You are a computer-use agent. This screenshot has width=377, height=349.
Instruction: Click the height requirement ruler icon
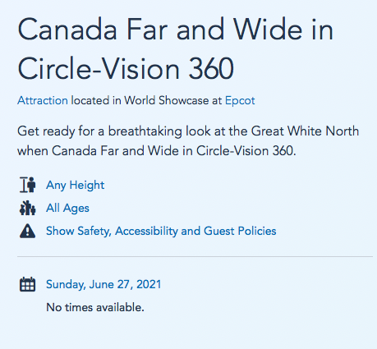point(27,185)
